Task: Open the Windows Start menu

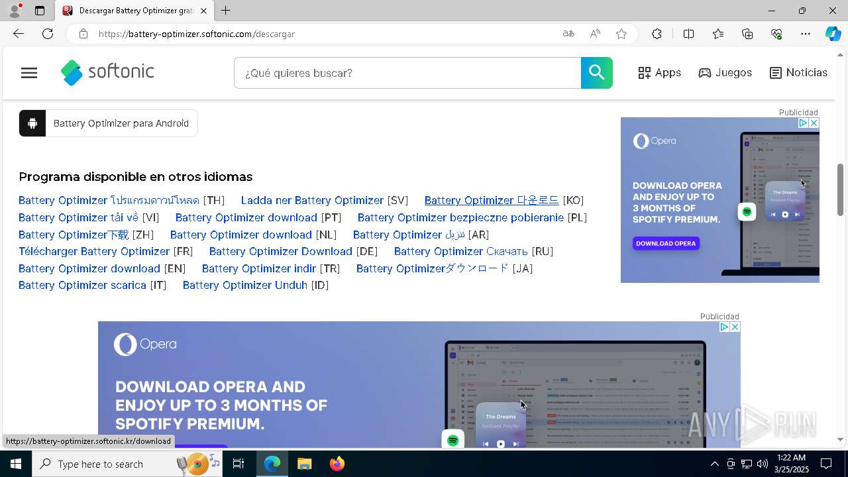Action: (x=16, y=464)
